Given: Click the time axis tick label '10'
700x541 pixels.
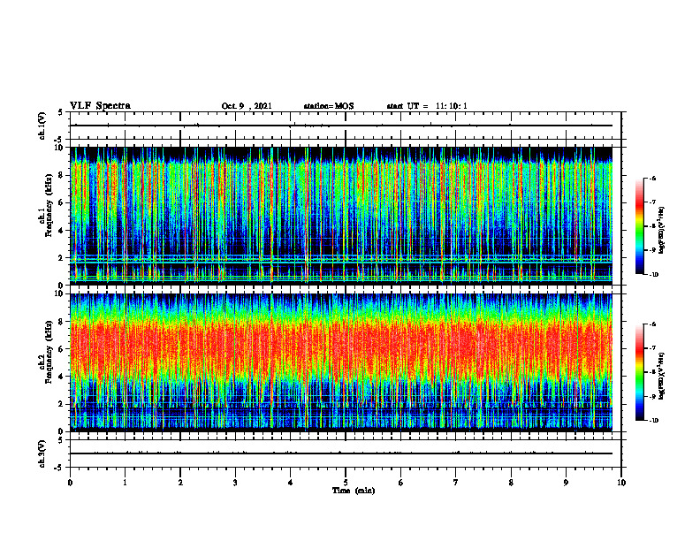Looking at the screenshot, I should (x=621, y=483).
